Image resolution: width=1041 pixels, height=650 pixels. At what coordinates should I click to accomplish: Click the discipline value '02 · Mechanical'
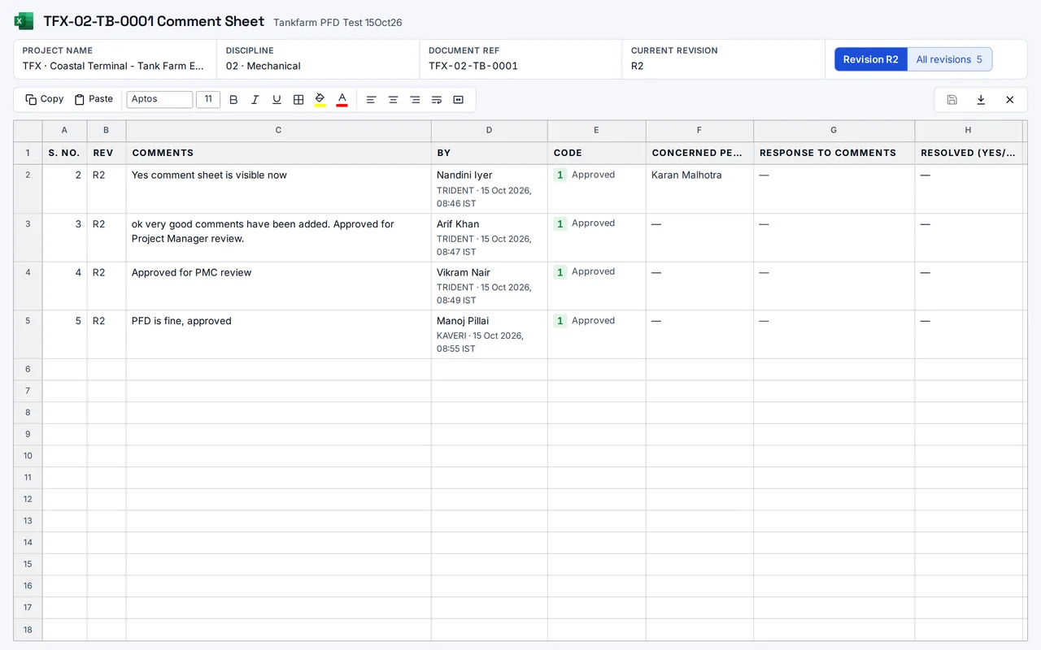pos(264,66)
